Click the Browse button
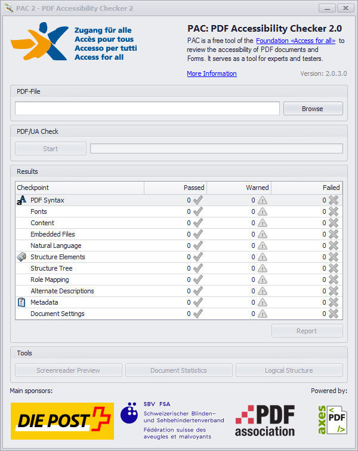 tap(313, 109)
